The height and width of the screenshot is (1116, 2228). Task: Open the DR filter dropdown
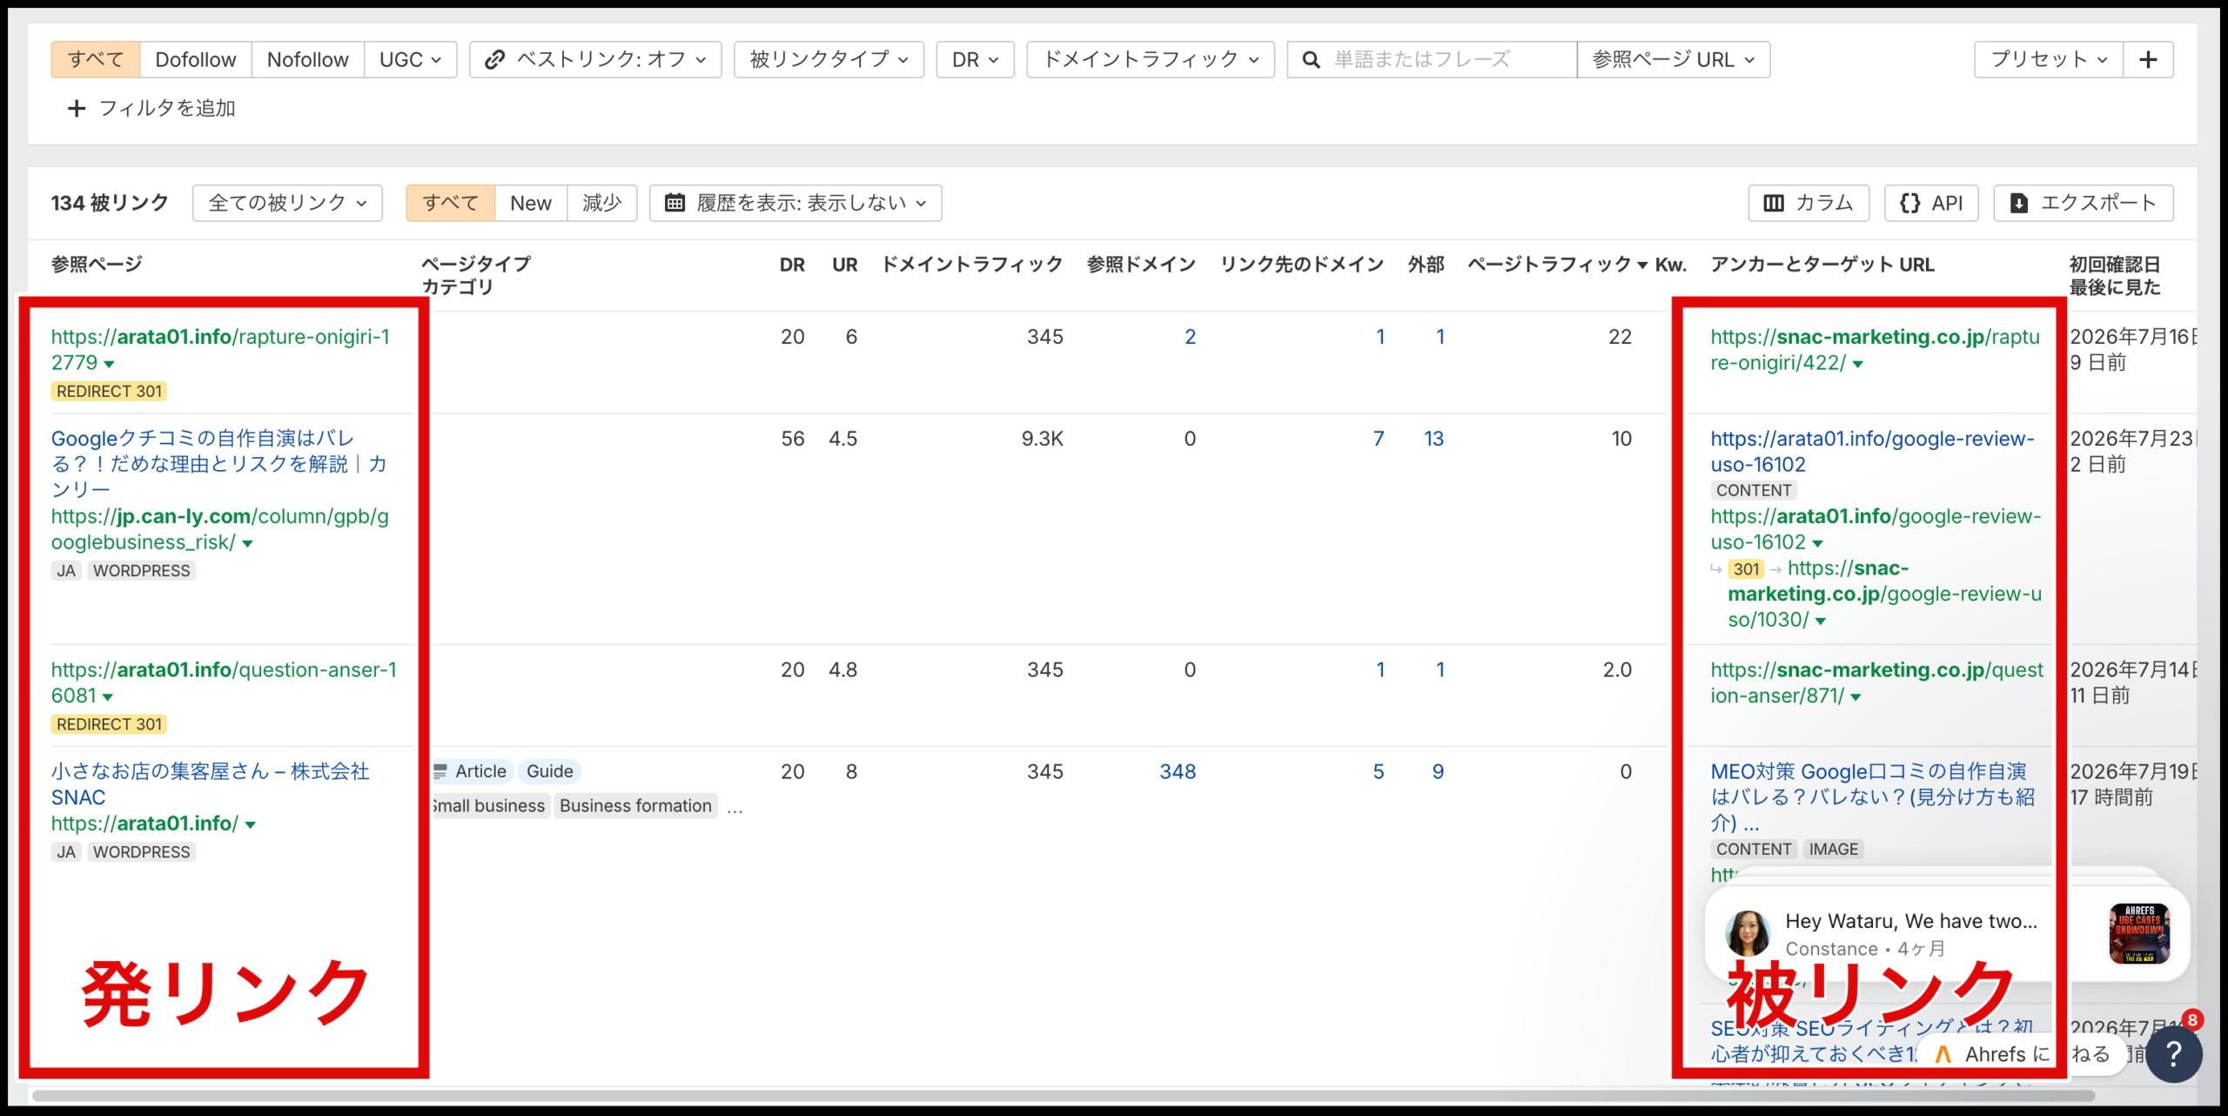coord(975,59)
